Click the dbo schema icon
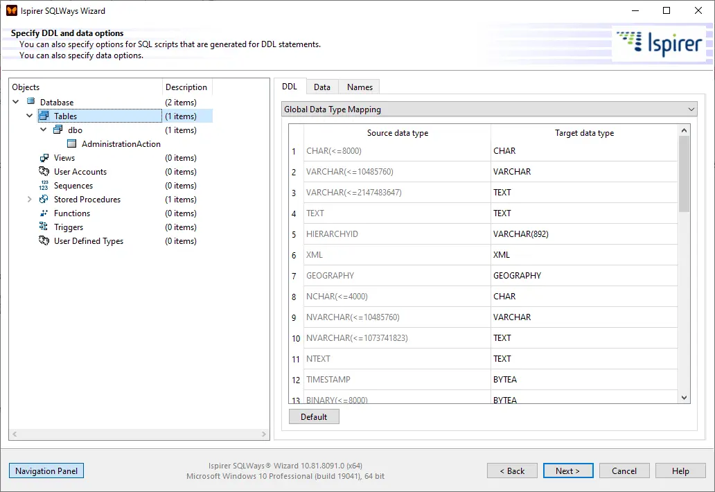 pos(58,130)
